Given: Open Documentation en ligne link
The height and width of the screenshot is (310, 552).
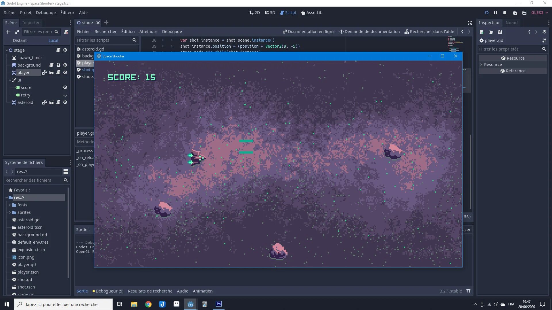Looking at the screenshot, I should tap(308, 32).
